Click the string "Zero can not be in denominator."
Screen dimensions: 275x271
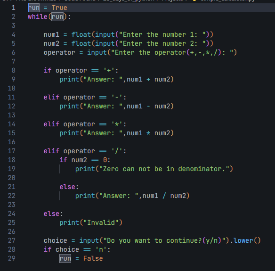tap(164, 169)
